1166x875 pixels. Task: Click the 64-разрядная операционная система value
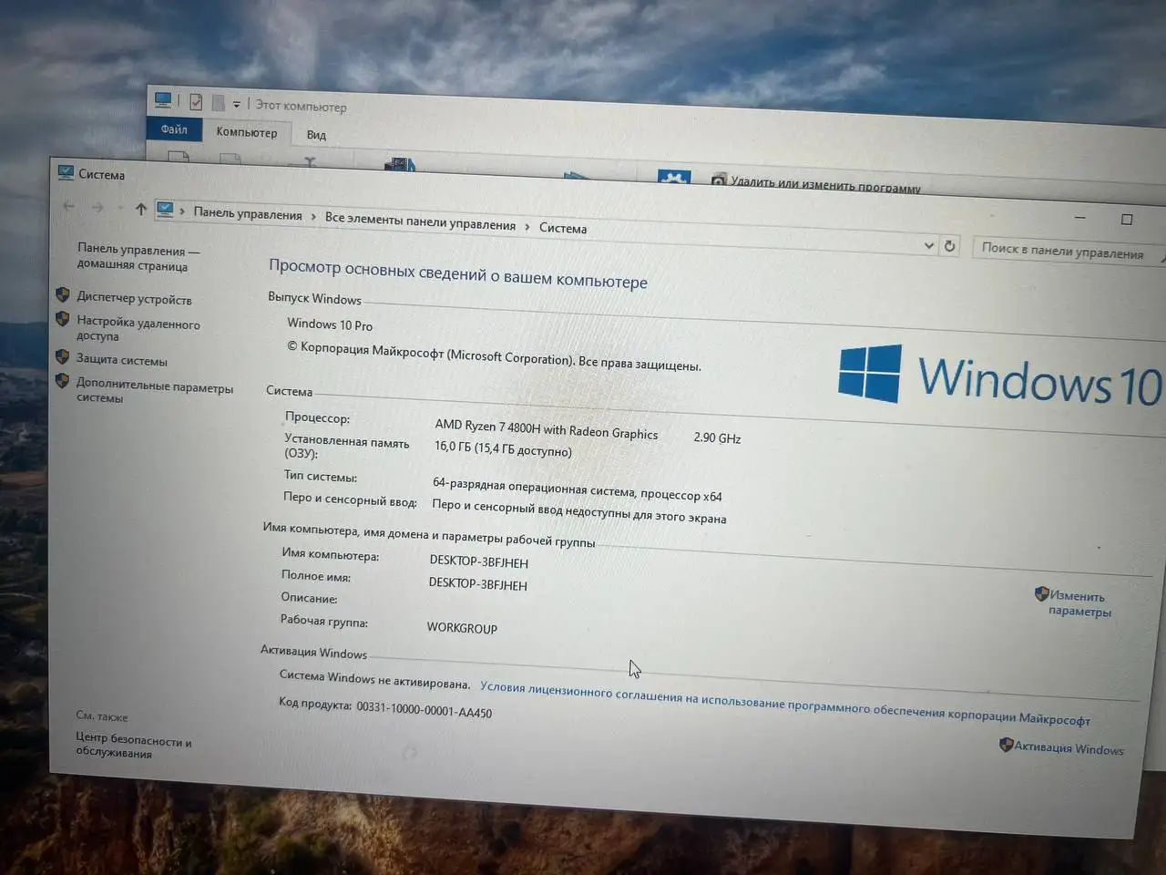(578, 489)
